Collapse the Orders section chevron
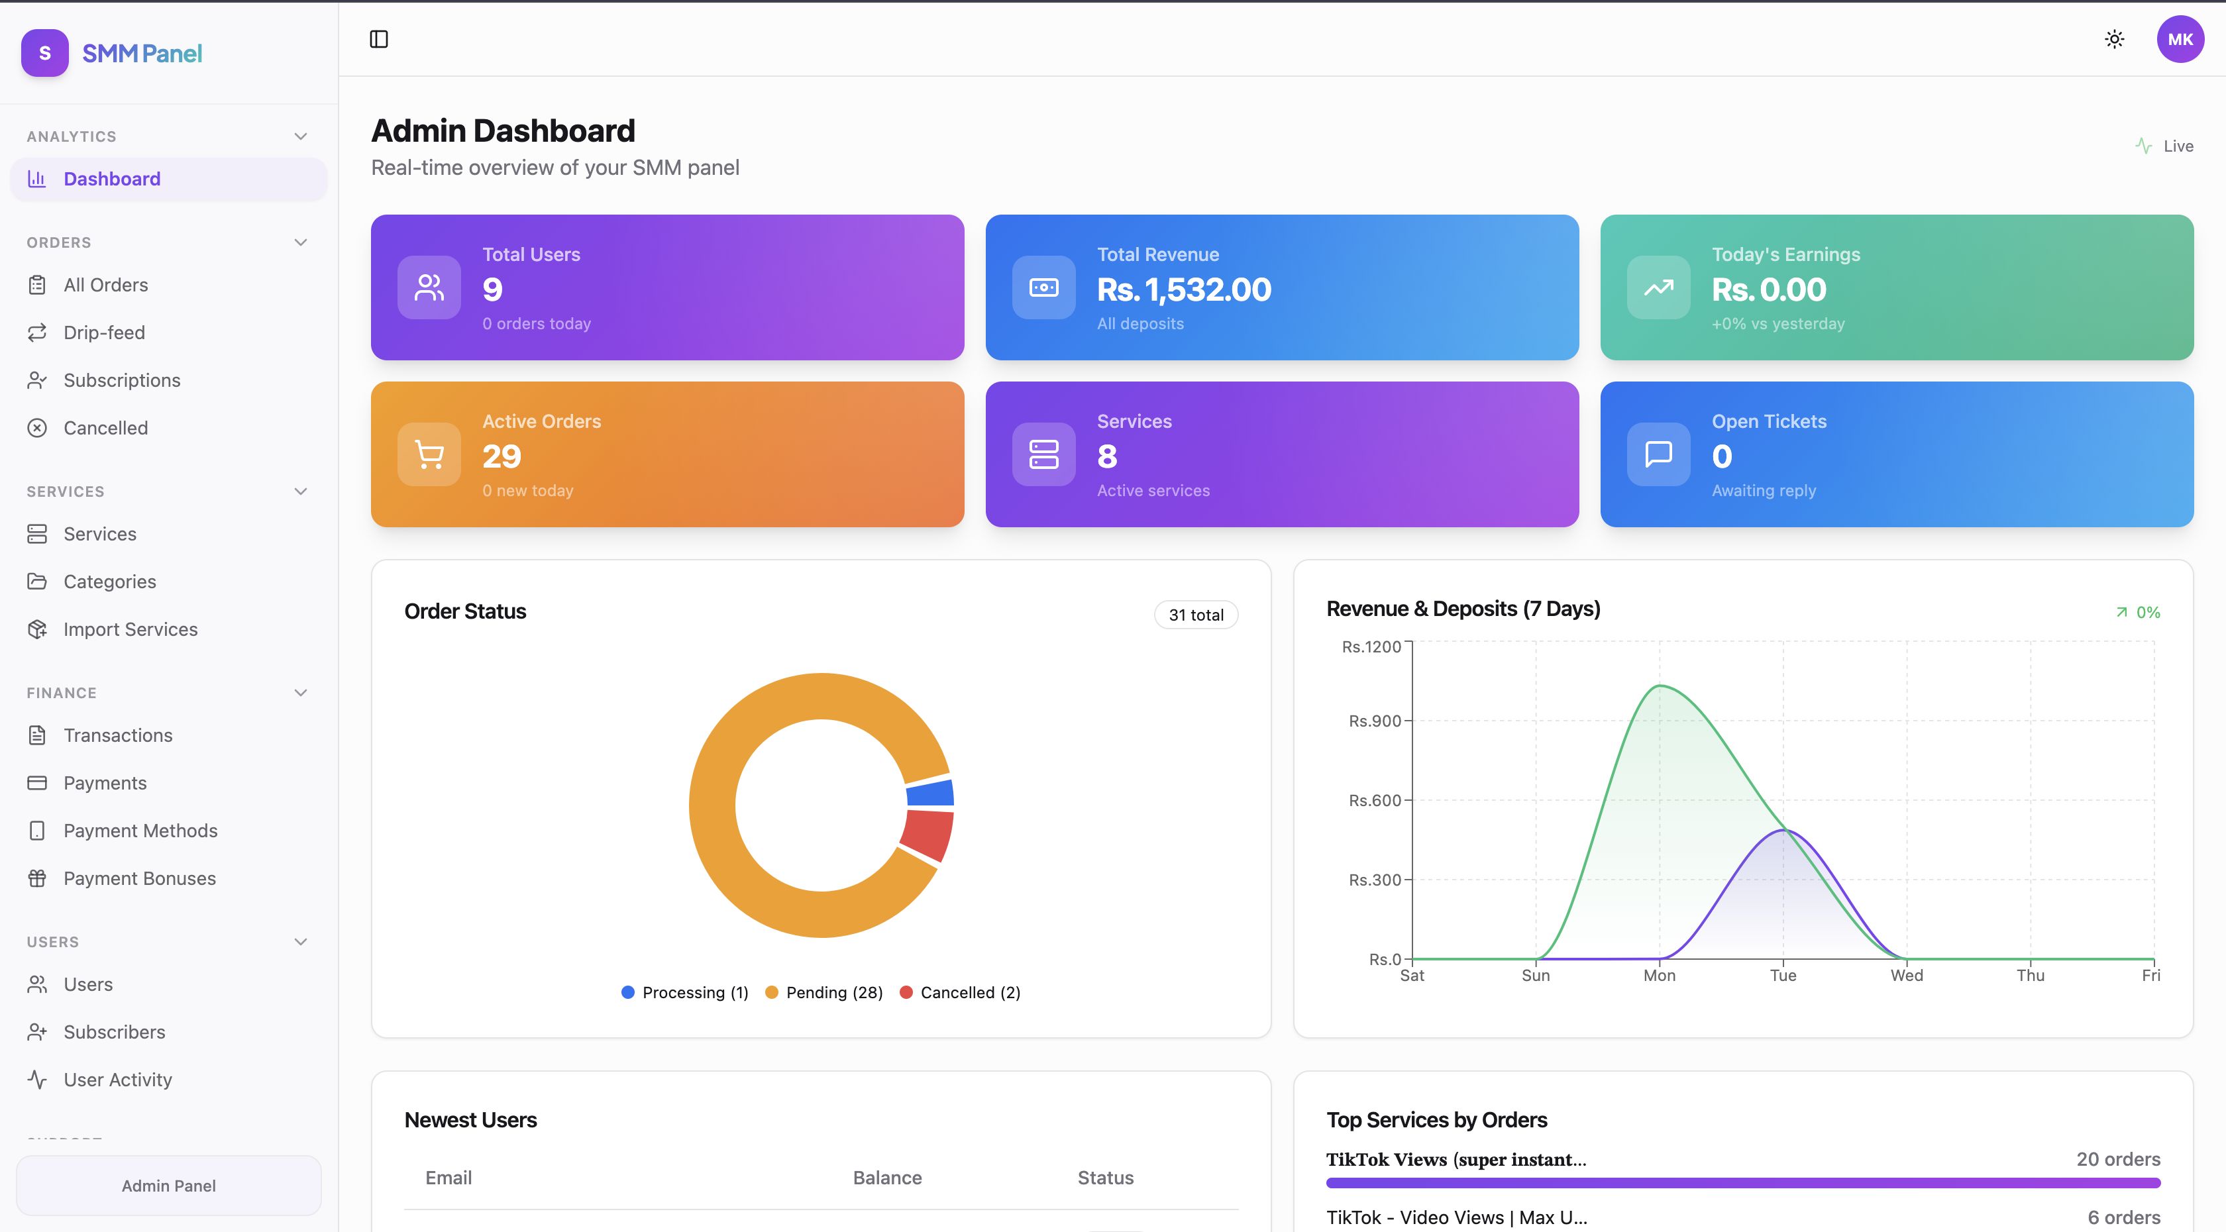This screenshot has height=1232, width=2226. point(301,243)
